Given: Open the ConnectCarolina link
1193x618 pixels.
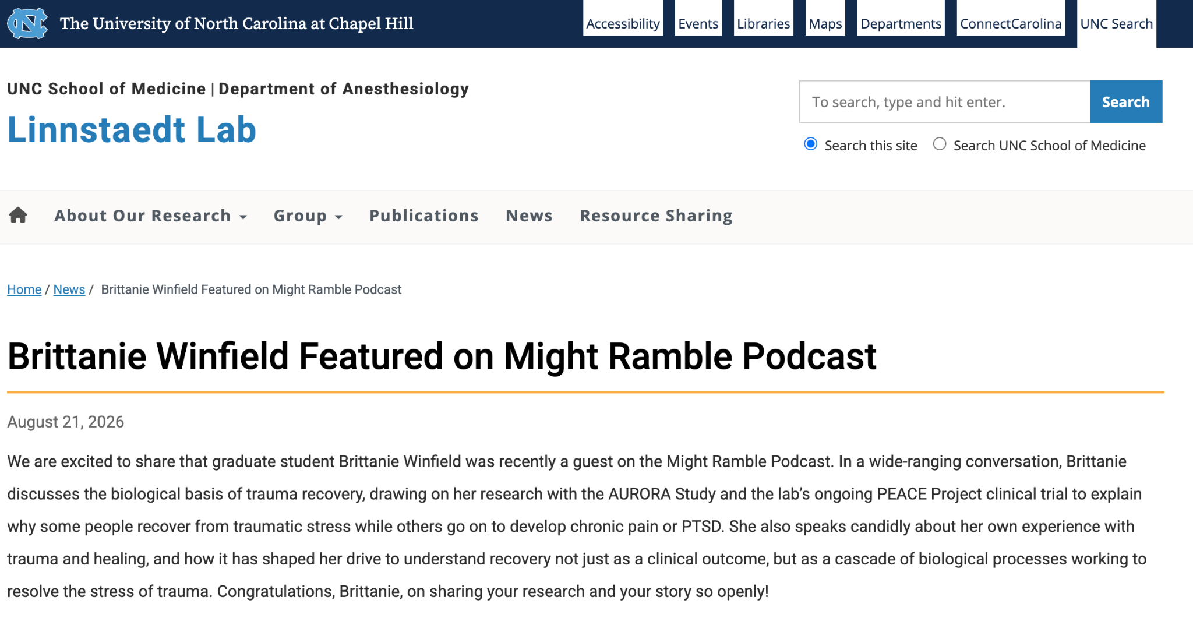Looking at the screenshot, I should pos(1011,23).
